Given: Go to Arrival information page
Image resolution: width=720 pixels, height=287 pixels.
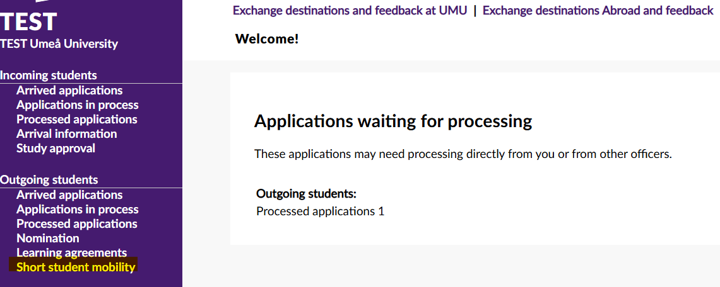Looking at the screenshot, I should 67,133.
